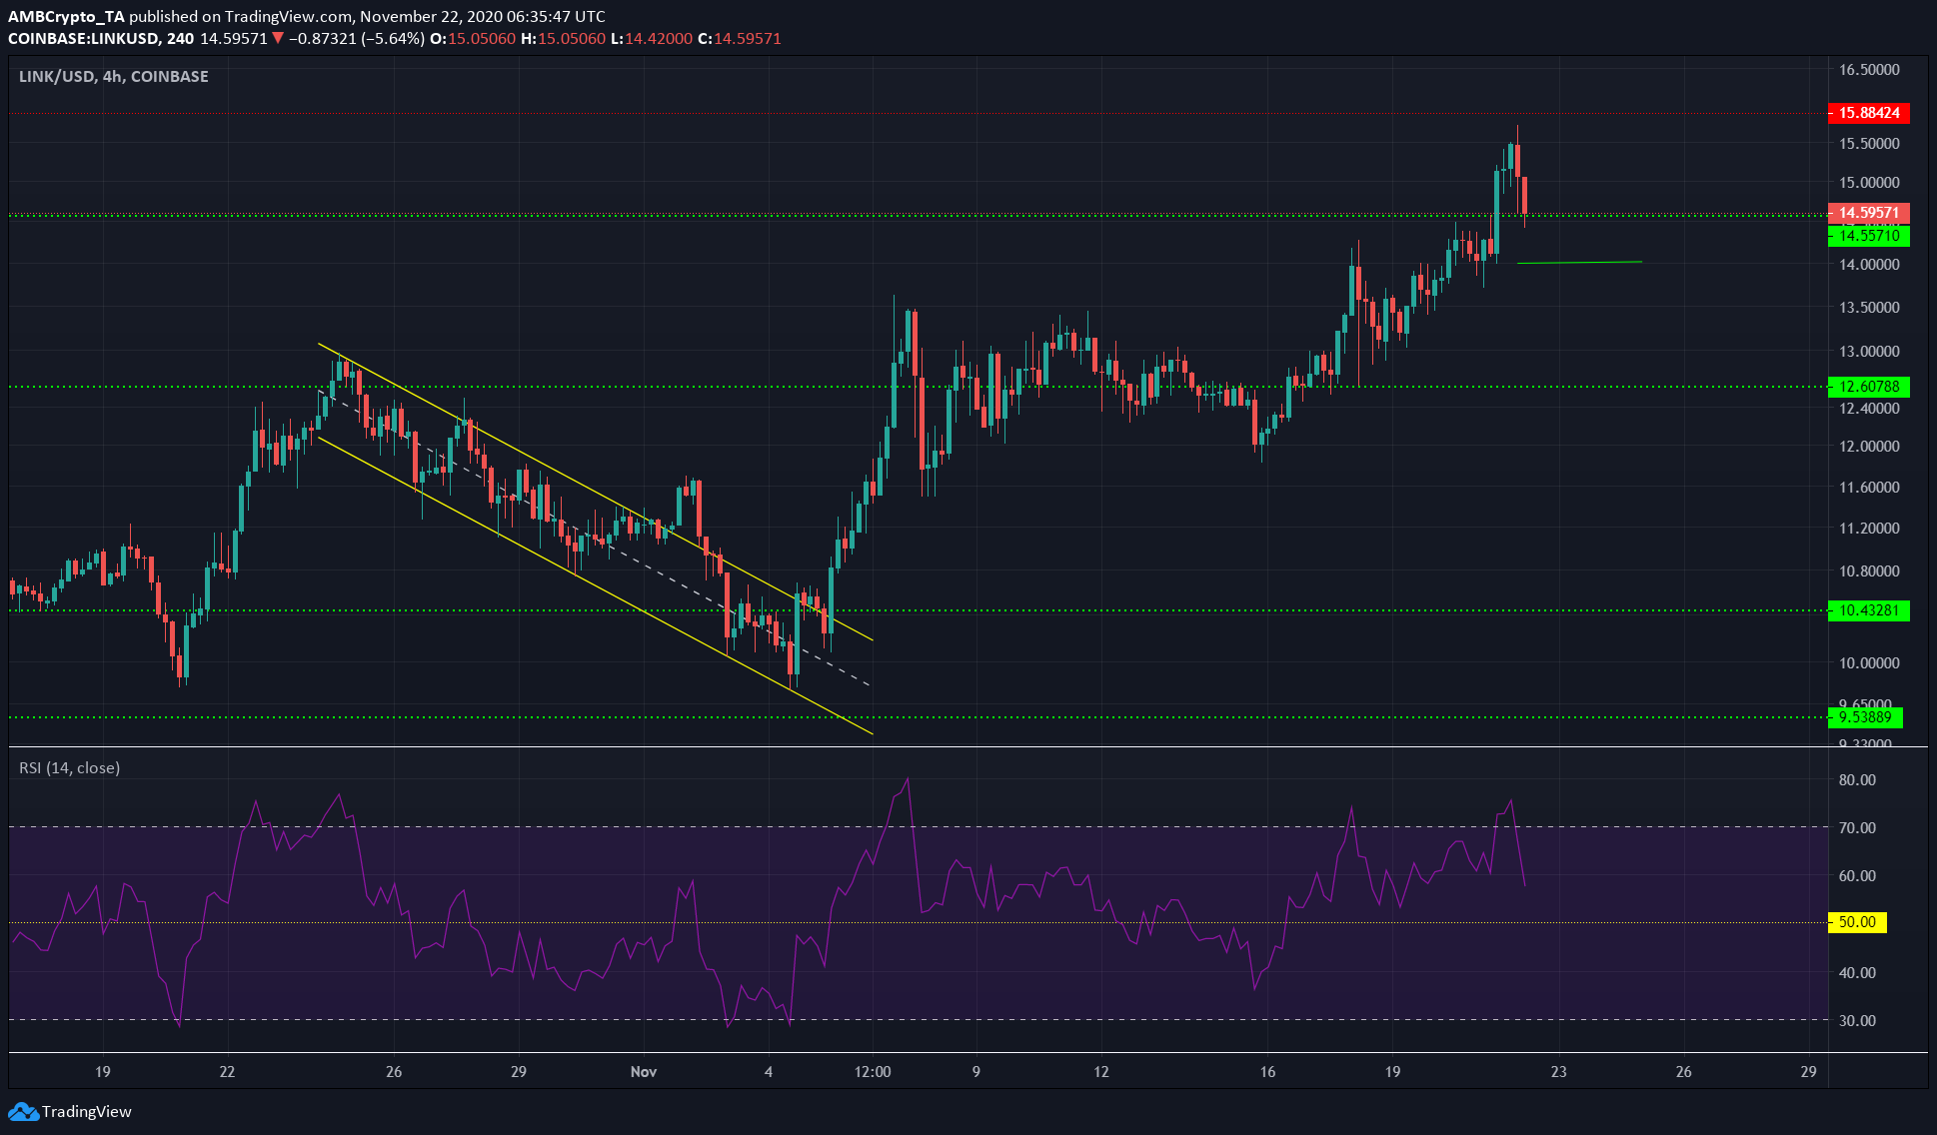The image size is (1937, 1135).
Task: Click the upper yellow channel trendline
Action: click(x=596, y=492)
